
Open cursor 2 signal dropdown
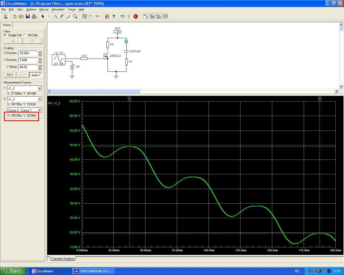40,99
